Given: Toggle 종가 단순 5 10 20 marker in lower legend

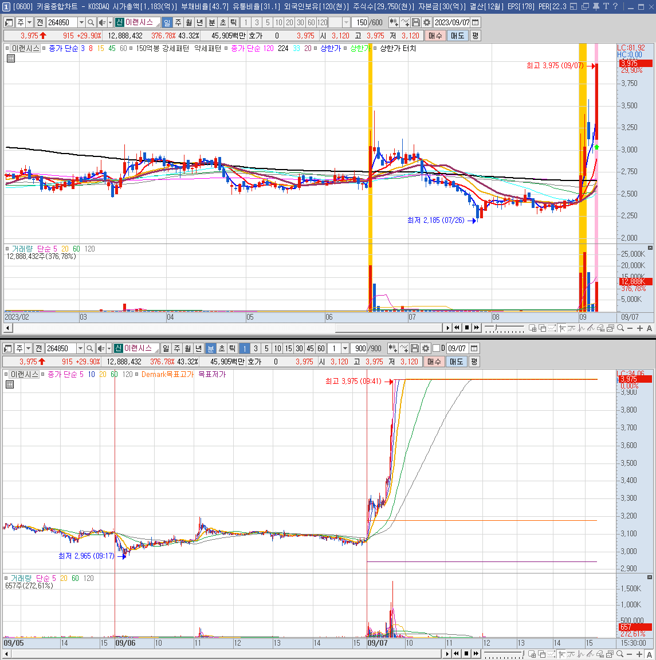Looking at the screenshot, I should pyautogui.click(x=42, y=374).
